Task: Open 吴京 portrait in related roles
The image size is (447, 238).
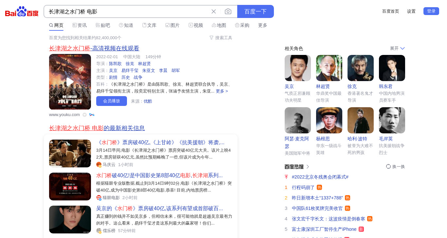Action: (298, 68)
